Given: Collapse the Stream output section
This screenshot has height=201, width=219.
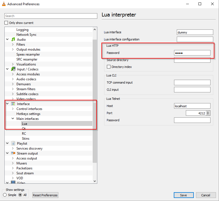Looking at the screenshot, I should [7, 153].
